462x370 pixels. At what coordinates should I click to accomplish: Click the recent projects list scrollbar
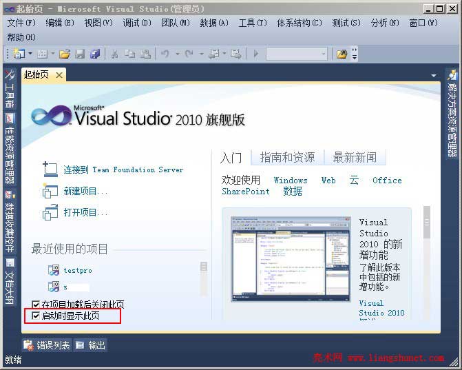204,278
